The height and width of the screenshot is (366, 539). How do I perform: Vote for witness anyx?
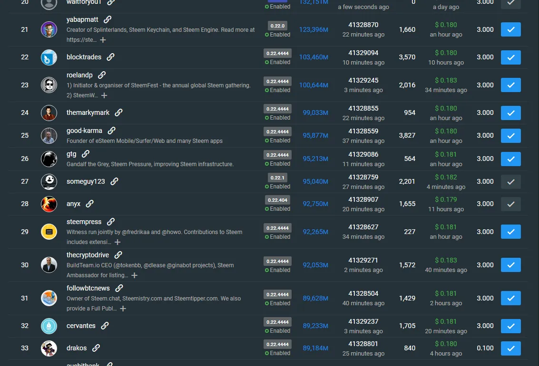(510, 204)
